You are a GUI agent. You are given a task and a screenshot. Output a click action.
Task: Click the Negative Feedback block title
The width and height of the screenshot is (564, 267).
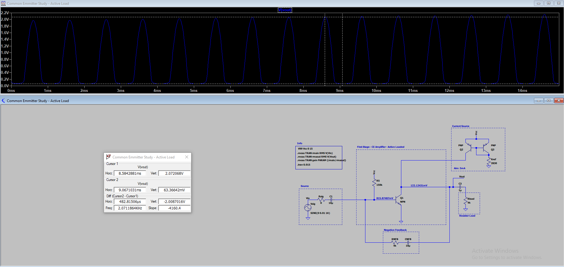[395, 230]
